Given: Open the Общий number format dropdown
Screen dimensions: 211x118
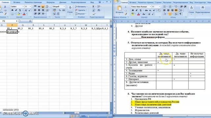Looking at the screenshot, I should (64, 7).
